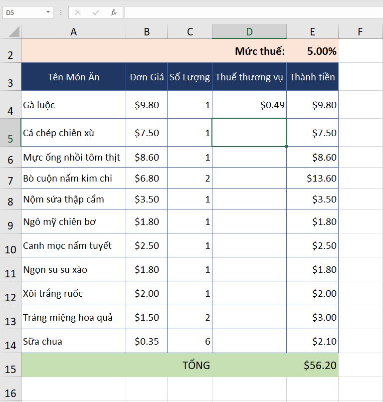The image size is (383, 402).
Task: Select row 11 header
Action: [x=10, y=269]
